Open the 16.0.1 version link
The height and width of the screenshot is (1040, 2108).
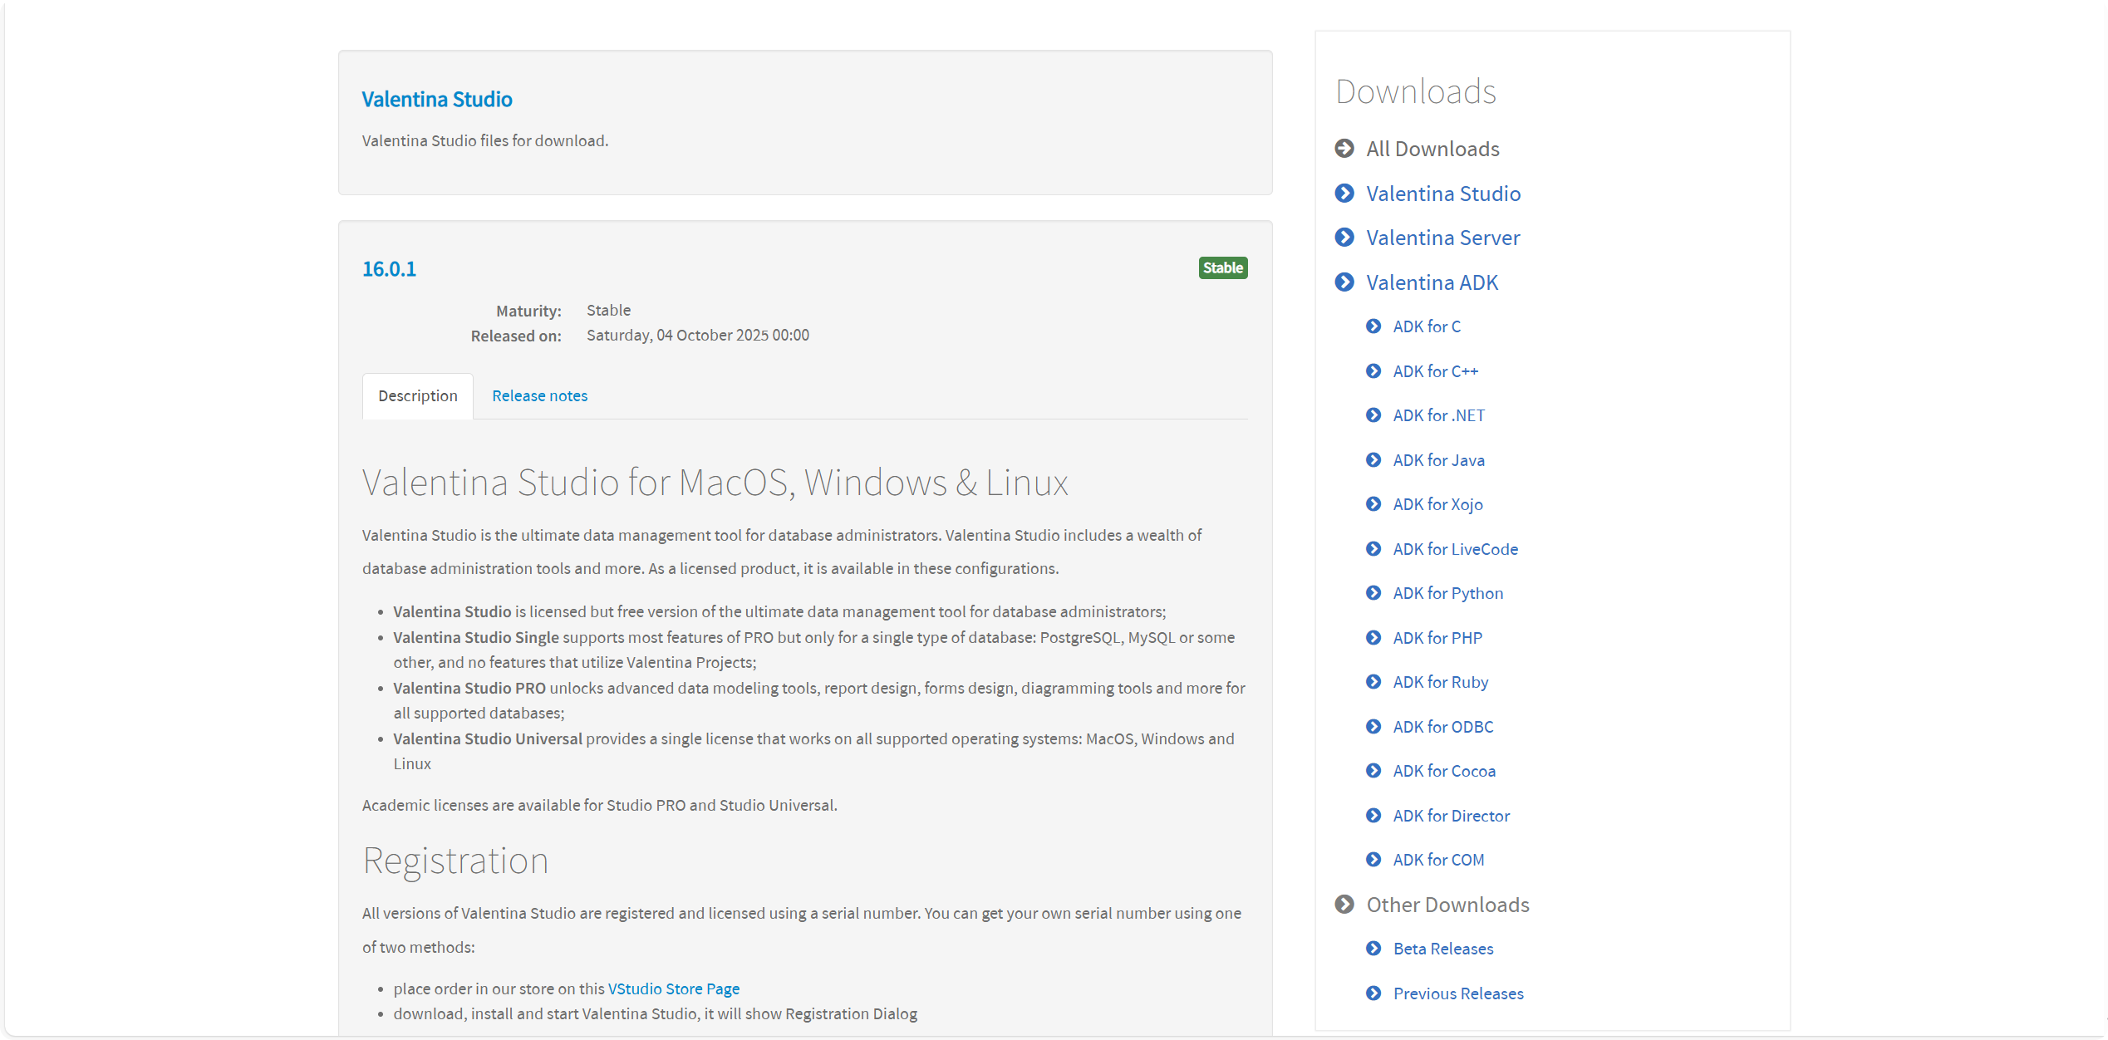pos(389,269)
